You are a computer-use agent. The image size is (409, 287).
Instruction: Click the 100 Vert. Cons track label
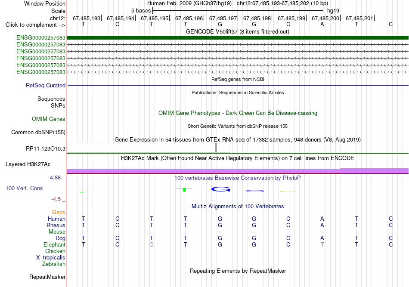[x=24, y=188]
